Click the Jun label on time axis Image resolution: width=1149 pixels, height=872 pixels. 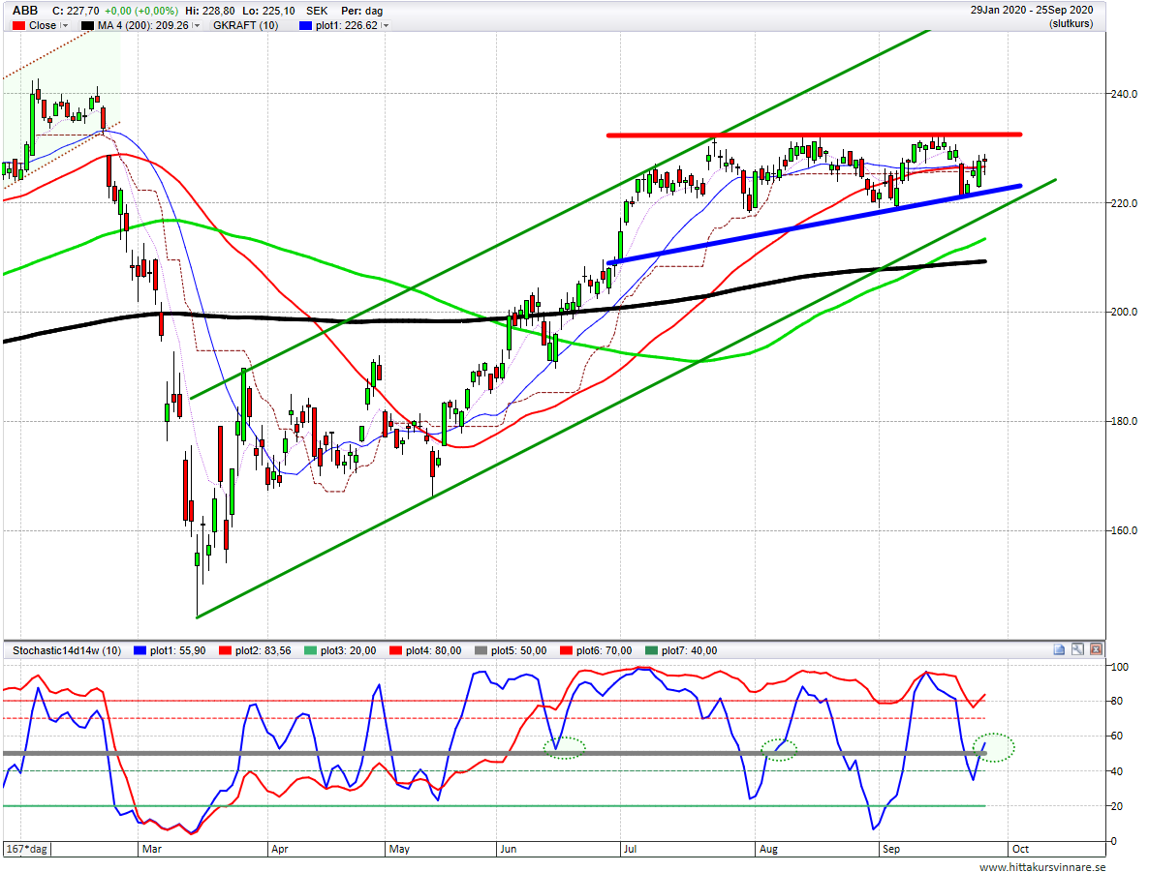508,850
